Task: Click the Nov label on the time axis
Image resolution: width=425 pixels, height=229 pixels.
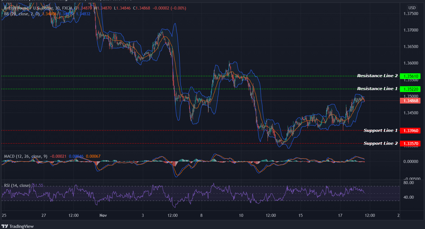Action: coord(103,215)
